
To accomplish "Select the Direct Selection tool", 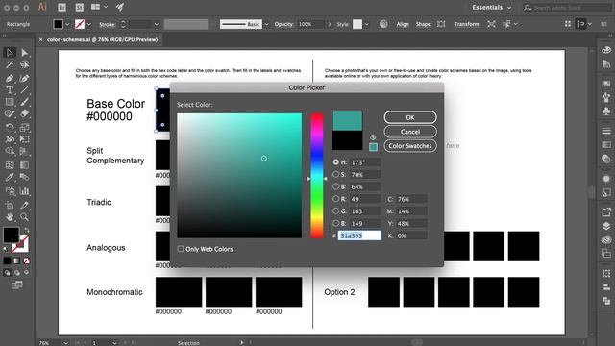I will pos(24,52).
